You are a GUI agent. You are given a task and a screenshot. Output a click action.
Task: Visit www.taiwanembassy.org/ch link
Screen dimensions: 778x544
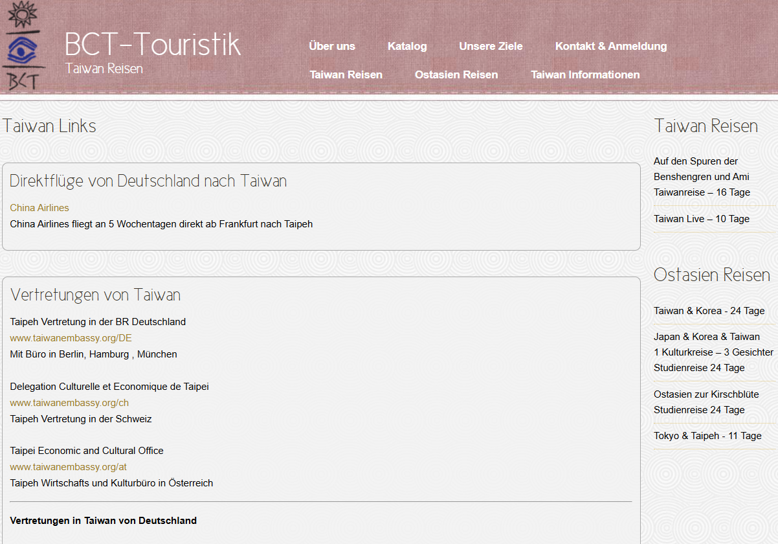(x=69, y=403)
